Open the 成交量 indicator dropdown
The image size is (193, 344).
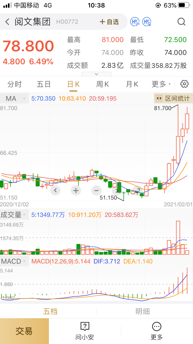pyautogui.click(x=14, y=215)
